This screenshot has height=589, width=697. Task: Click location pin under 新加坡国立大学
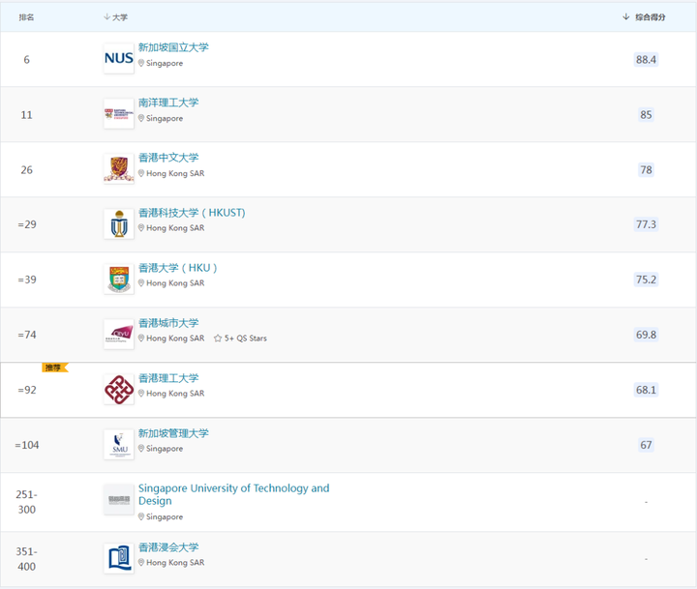[141, 63]
